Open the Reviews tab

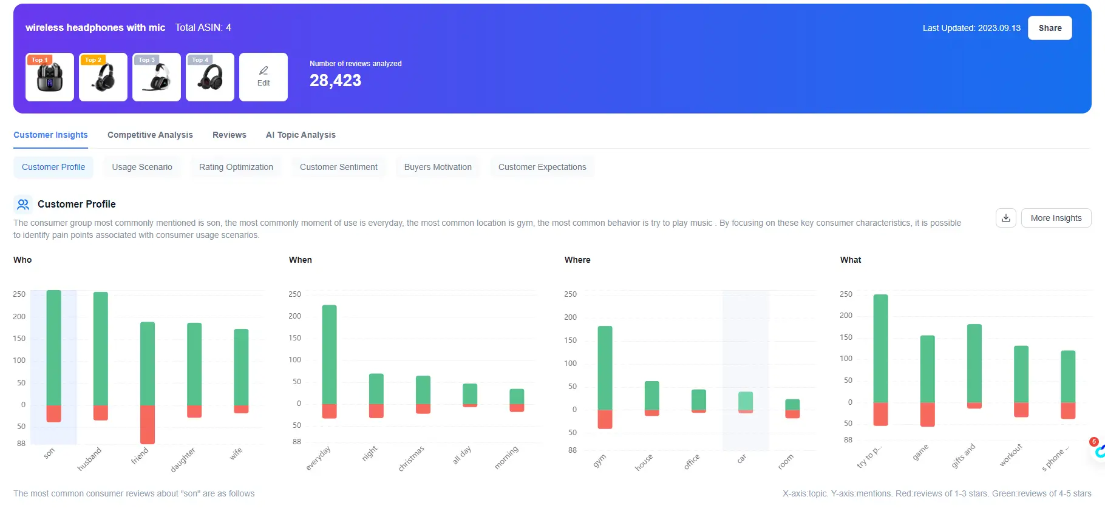click(x=229, y=135)
